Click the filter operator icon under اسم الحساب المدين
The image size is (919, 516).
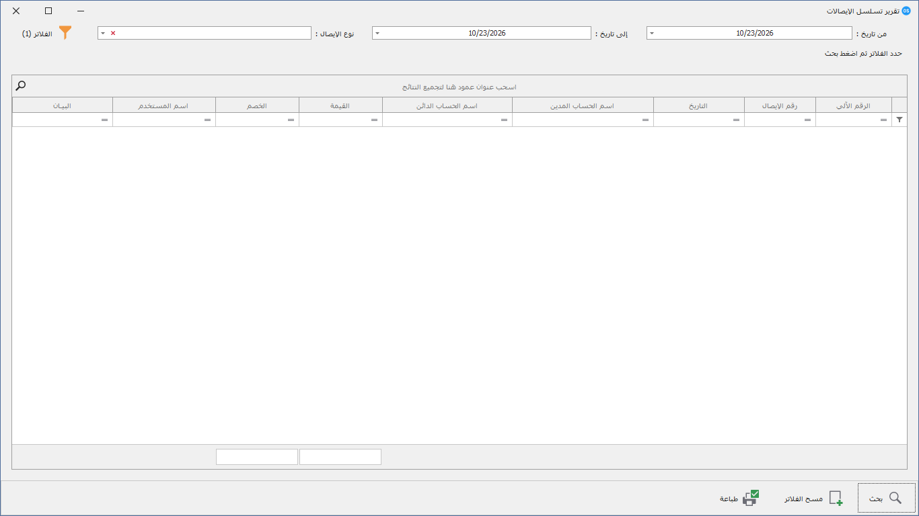[x=645, y=120]
